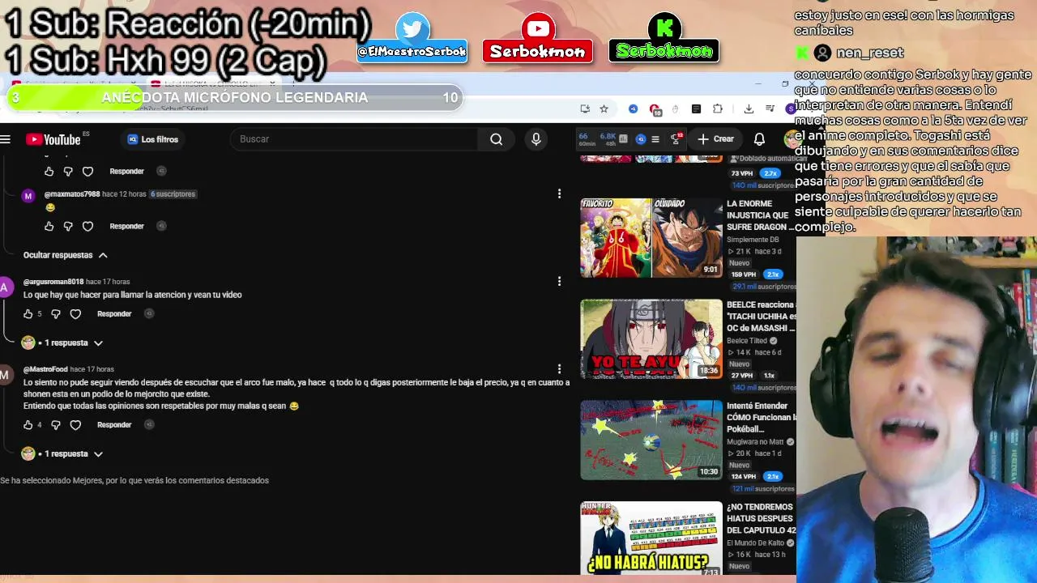
Task: Like the @MastroFood comment
Action: [28, 425]
